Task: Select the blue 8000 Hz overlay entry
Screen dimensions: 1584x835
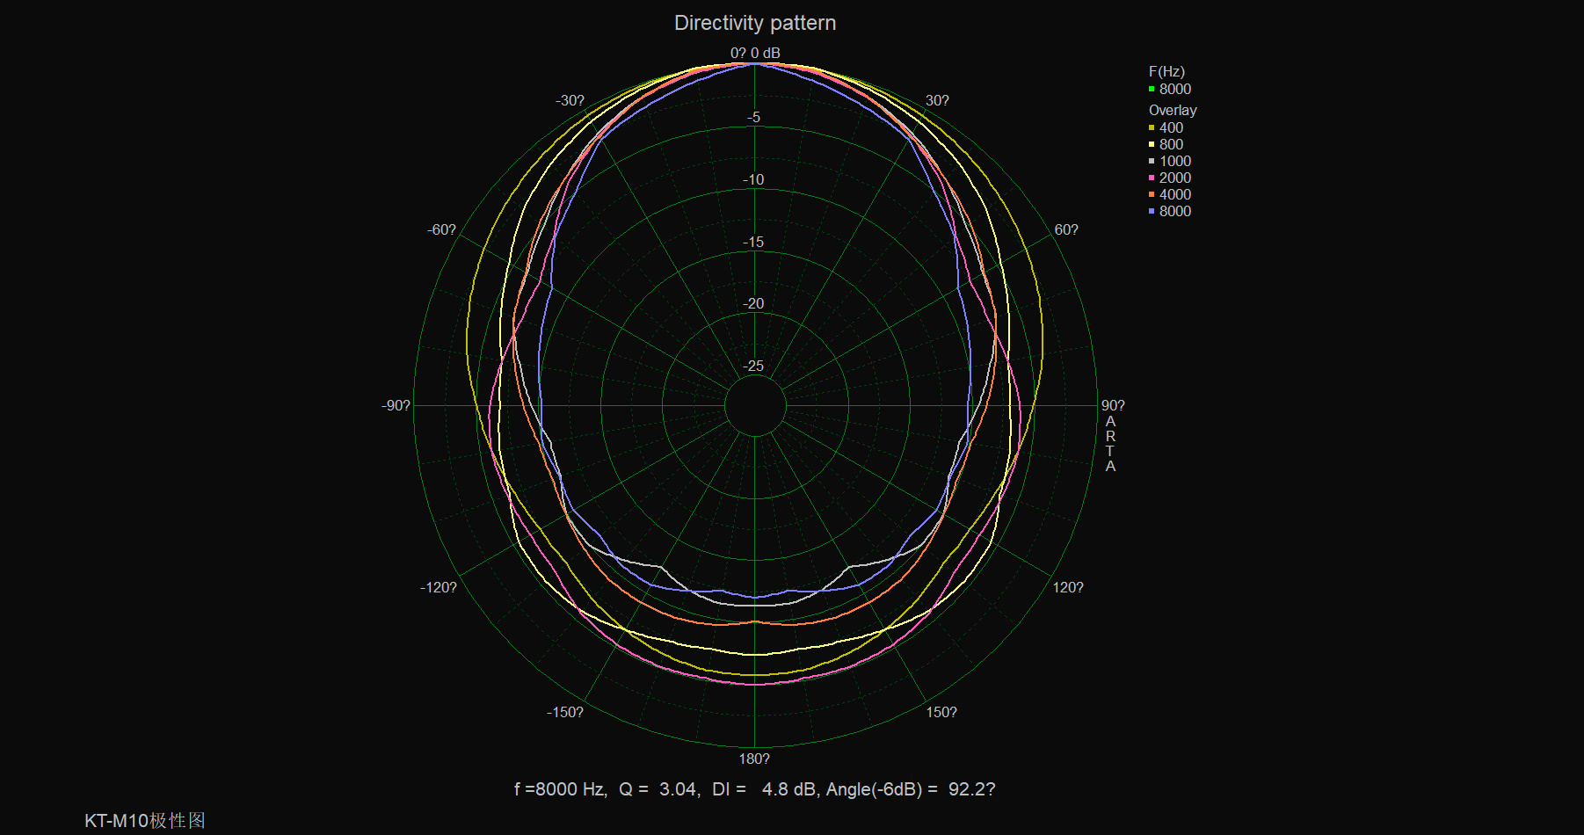Action: 1174,211
